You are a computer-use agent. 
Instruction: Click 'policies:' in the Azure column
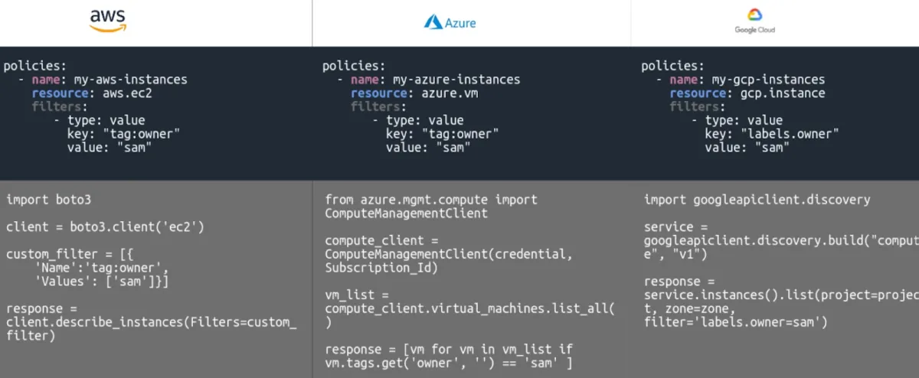pyautogui.click(x=354, y=66)
